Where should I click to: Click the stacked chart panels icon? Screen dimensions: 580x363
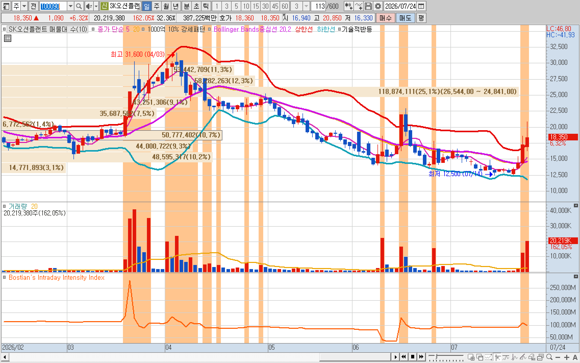coord(540,357)
